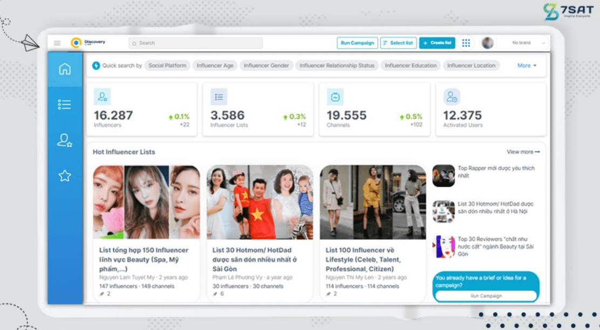Click the Discovery logo
This screenshot has height=330, width=600.
click(x=88, y=43)
